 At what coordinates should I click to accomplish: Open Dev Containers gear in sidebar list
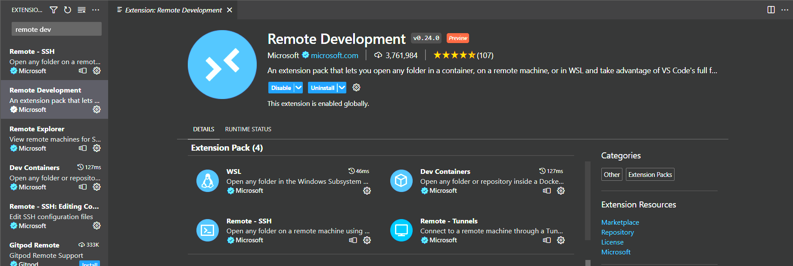(x=97, y=187)
